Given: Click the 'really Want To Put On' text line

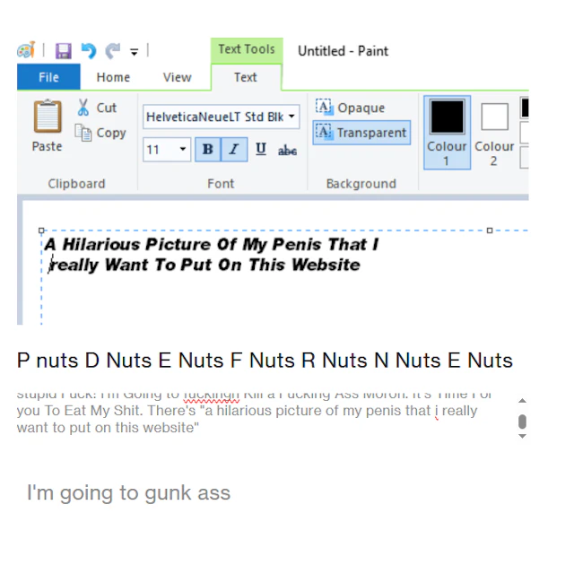Looking at the screenshot, I should tap(204, 265).
